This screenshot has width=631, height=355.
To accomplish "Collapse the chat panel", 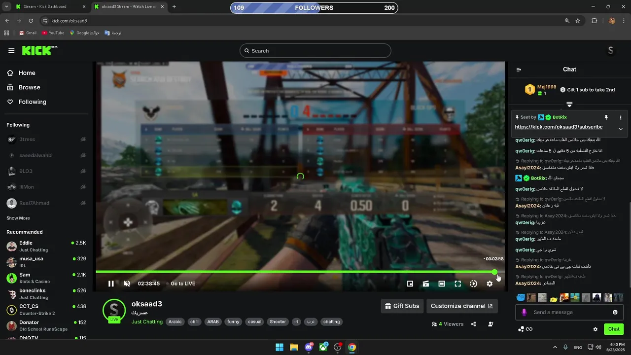I will click(519, 70).
